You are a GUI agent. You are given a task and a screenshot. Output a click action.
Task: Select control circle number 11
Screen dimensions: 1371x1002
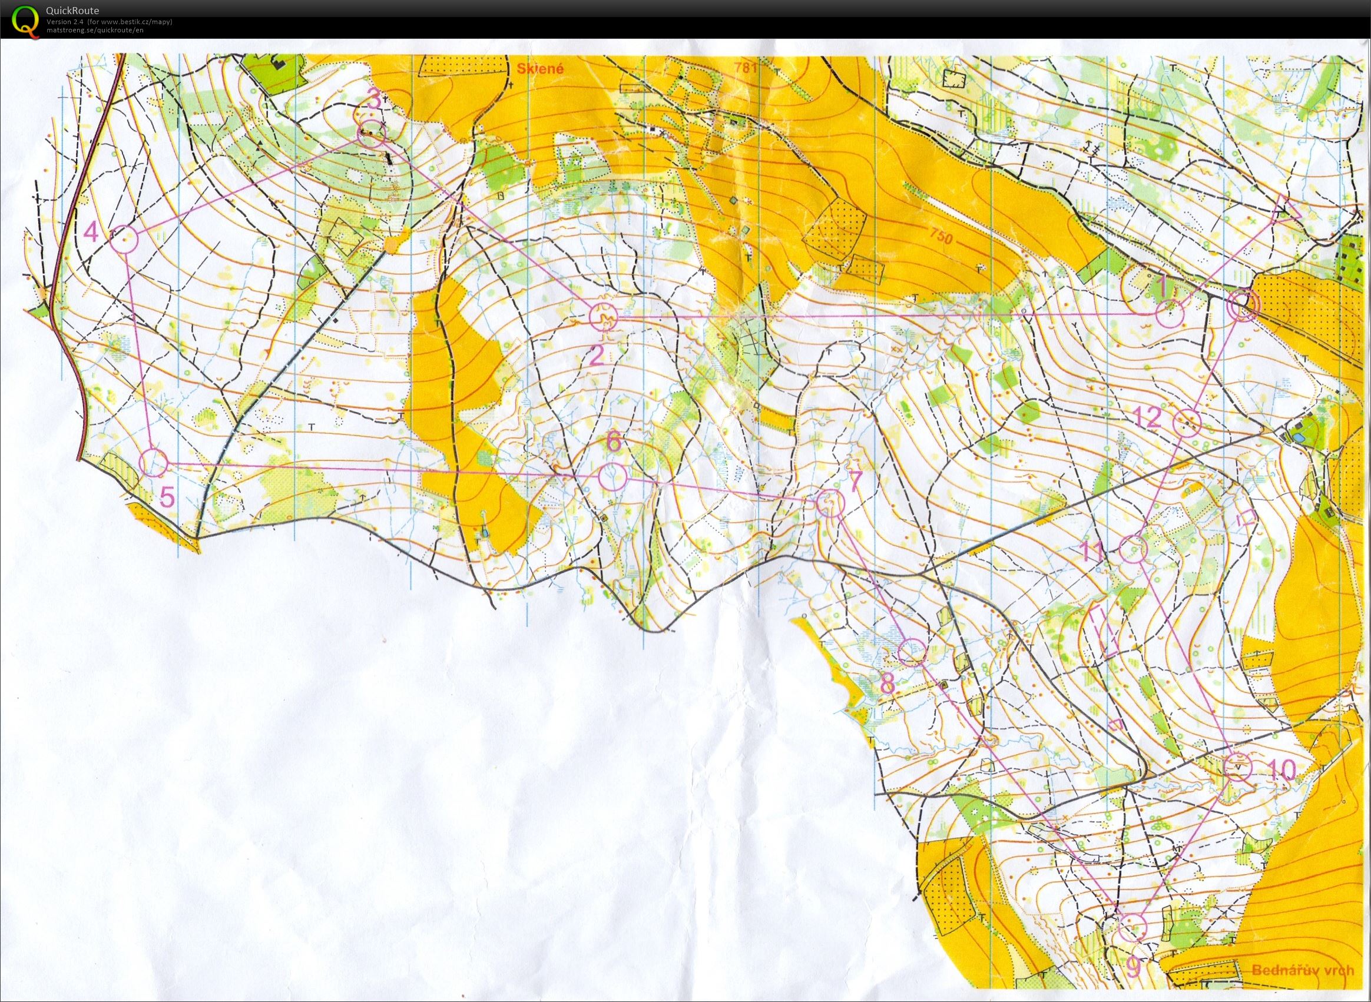1132,549
